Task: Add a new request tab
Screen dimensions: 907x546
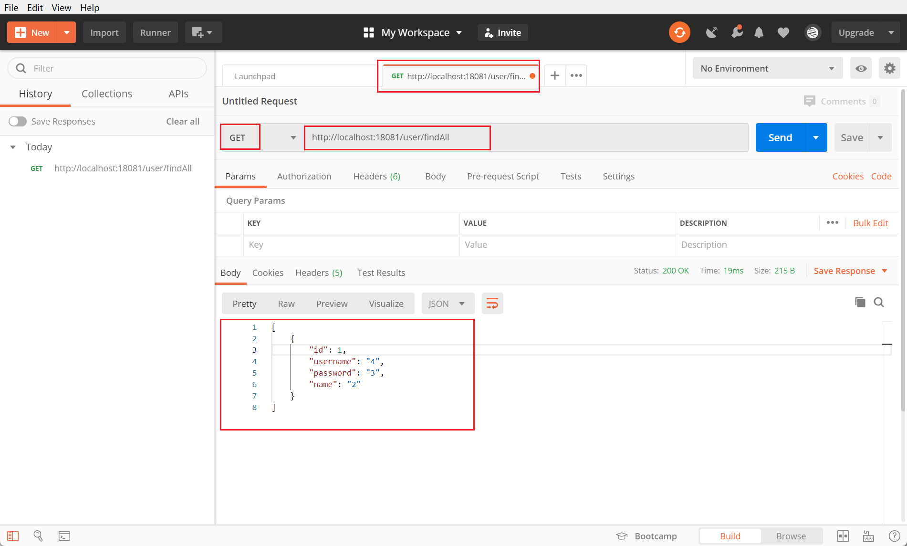Action: [554, 75]
